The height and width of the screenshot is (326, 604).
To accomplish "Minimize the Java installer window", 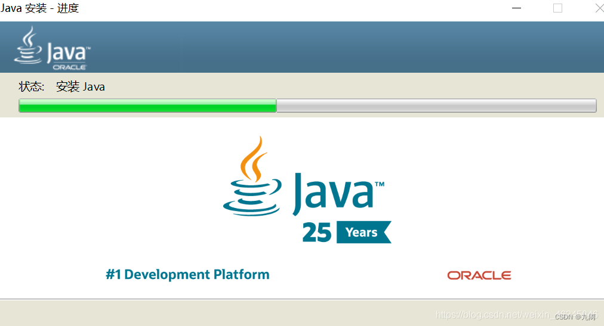I will [x=516, y=8].
